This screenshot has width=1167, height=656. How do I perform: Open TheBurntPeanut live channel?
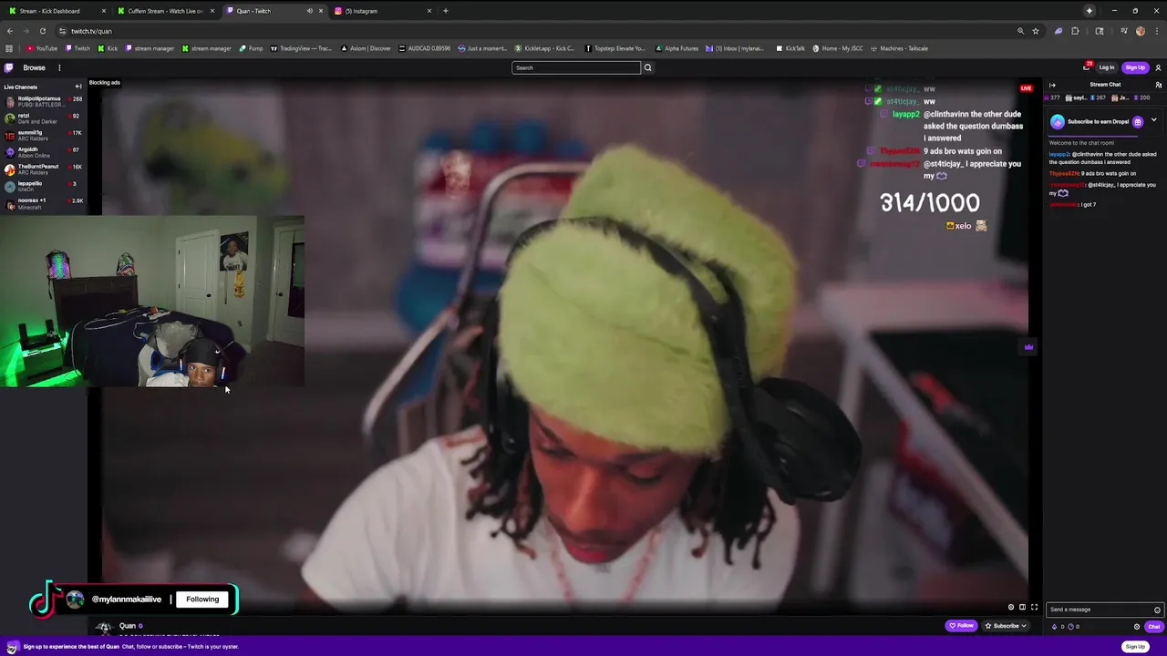click(43, 169)
